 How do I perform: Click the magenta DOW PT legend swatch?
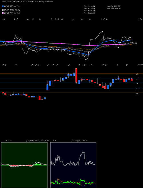[x=3, y=13]
